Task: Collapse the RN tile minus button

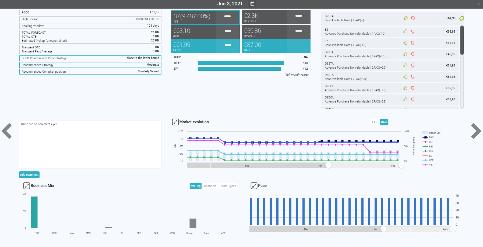Action: (228, 16)
